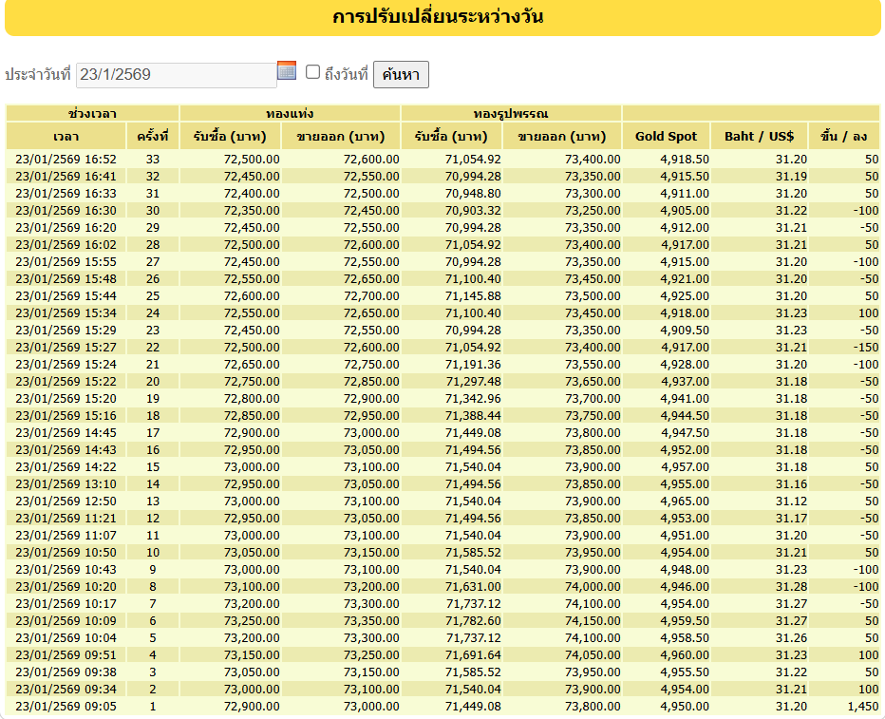Viewport: 885px width, 719px height.
Task: Select the ทองรูปพรรณ group header
Action: (512, 113)
